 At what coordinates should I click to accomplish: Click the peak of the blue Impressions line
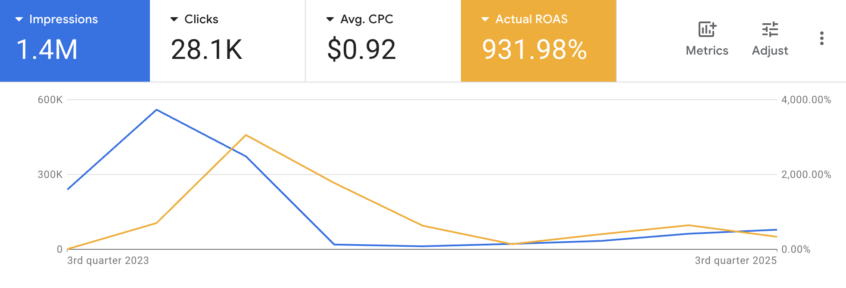[156, 110]
